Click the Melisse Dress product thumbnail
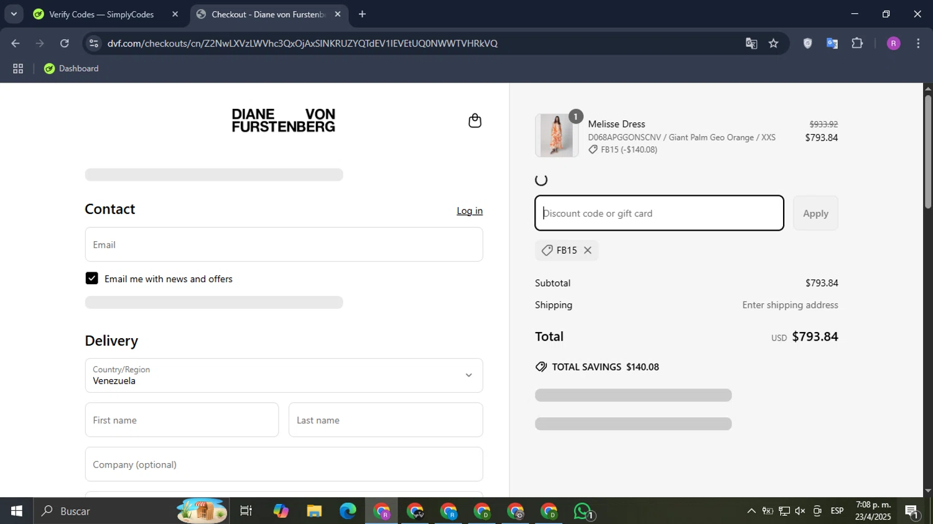Image resolution: width=933 pixels, height=524 pixels. 556,136
